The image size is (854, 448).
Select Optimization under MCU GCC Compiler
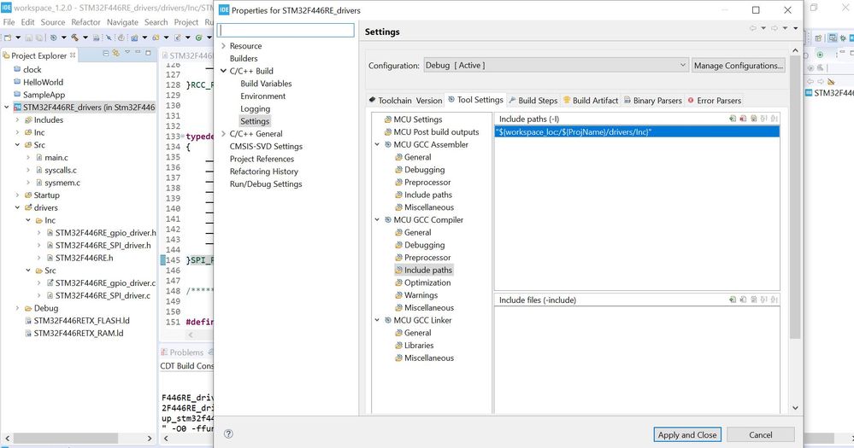click(x=427, y=282)
